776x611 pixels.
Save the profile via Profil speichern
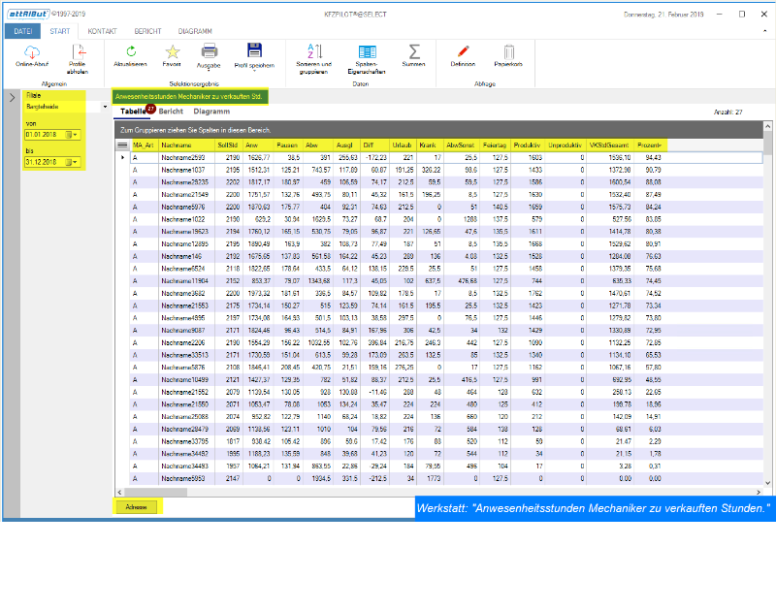[x=254, y=52]
